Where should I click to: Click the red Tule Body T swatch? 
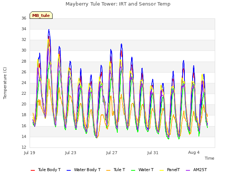point(33,170)
